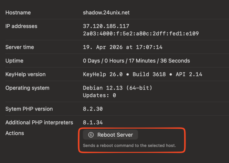Click the Updates: 0 line

point(99,95)
